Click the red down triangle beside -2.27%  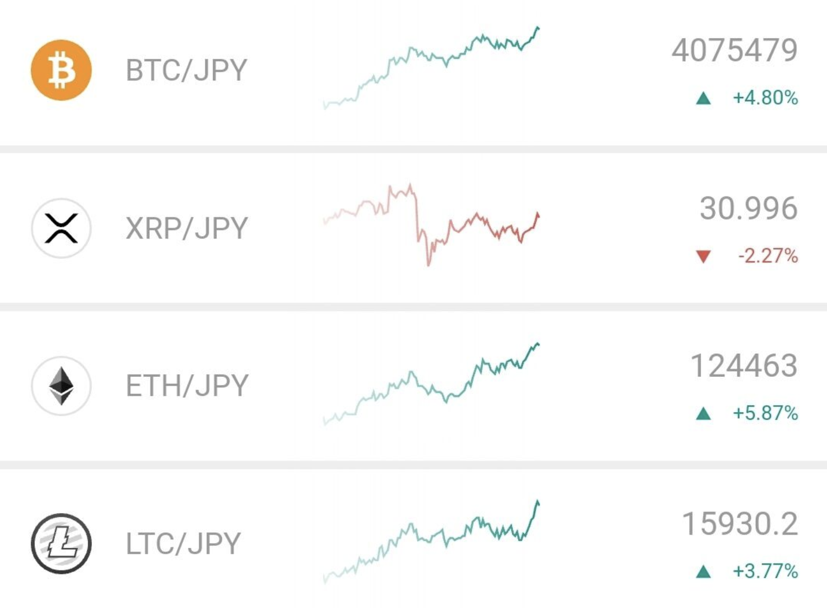(x=703, y=256)
